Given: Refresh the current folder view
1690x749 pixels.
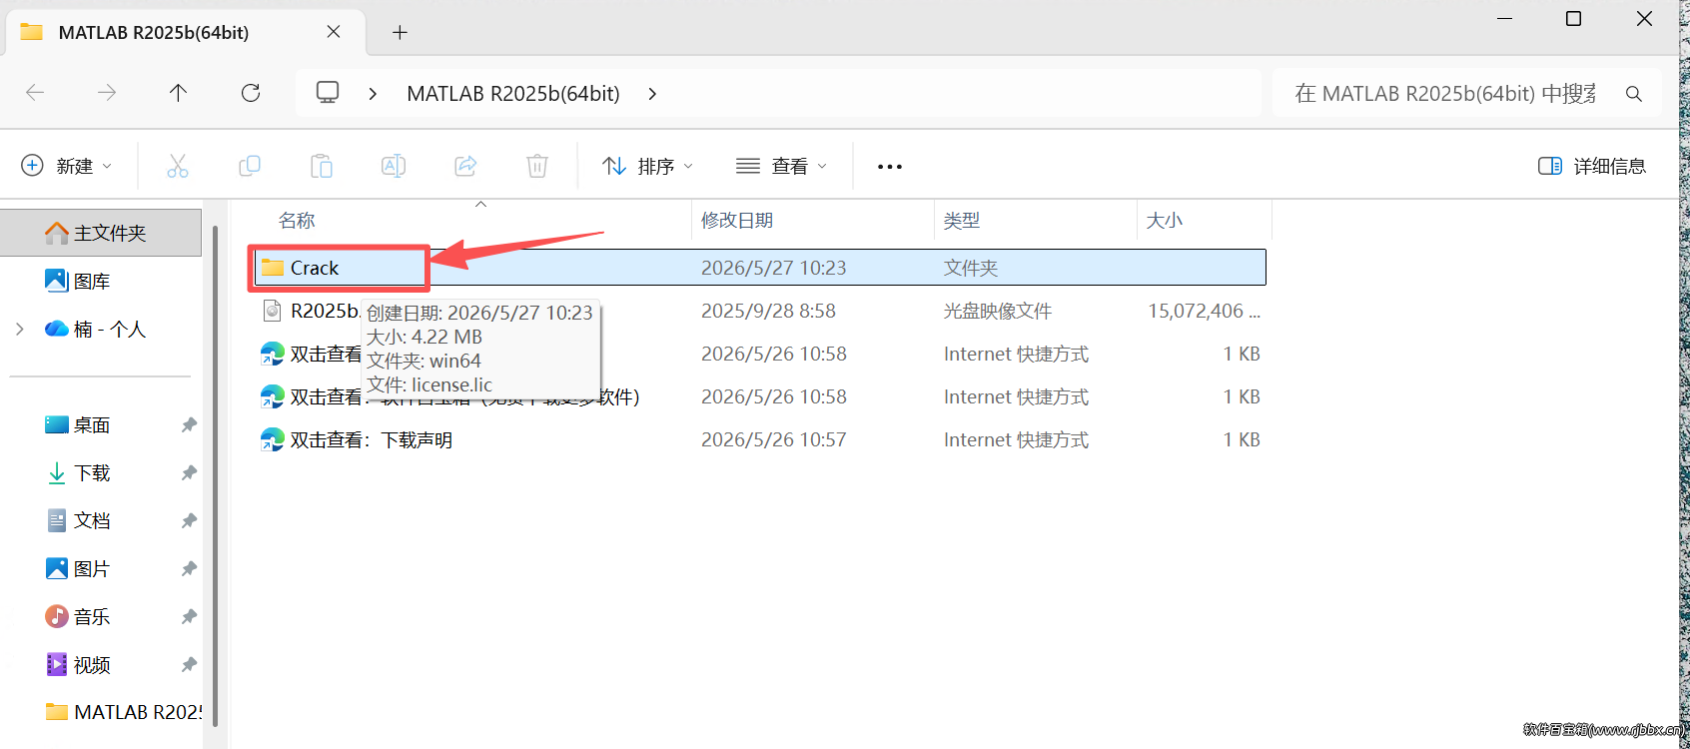Looking at the screenshot, I should point(251,93).
